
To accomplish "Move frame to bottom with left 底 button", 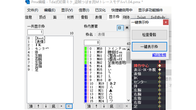I will pos(54,106).
